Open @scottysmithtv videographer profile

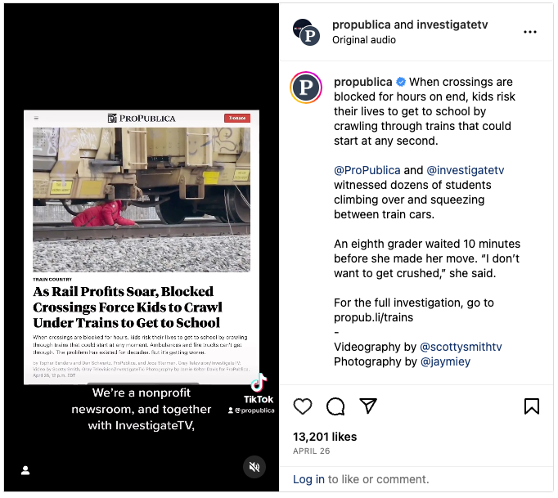click(461, 347)
